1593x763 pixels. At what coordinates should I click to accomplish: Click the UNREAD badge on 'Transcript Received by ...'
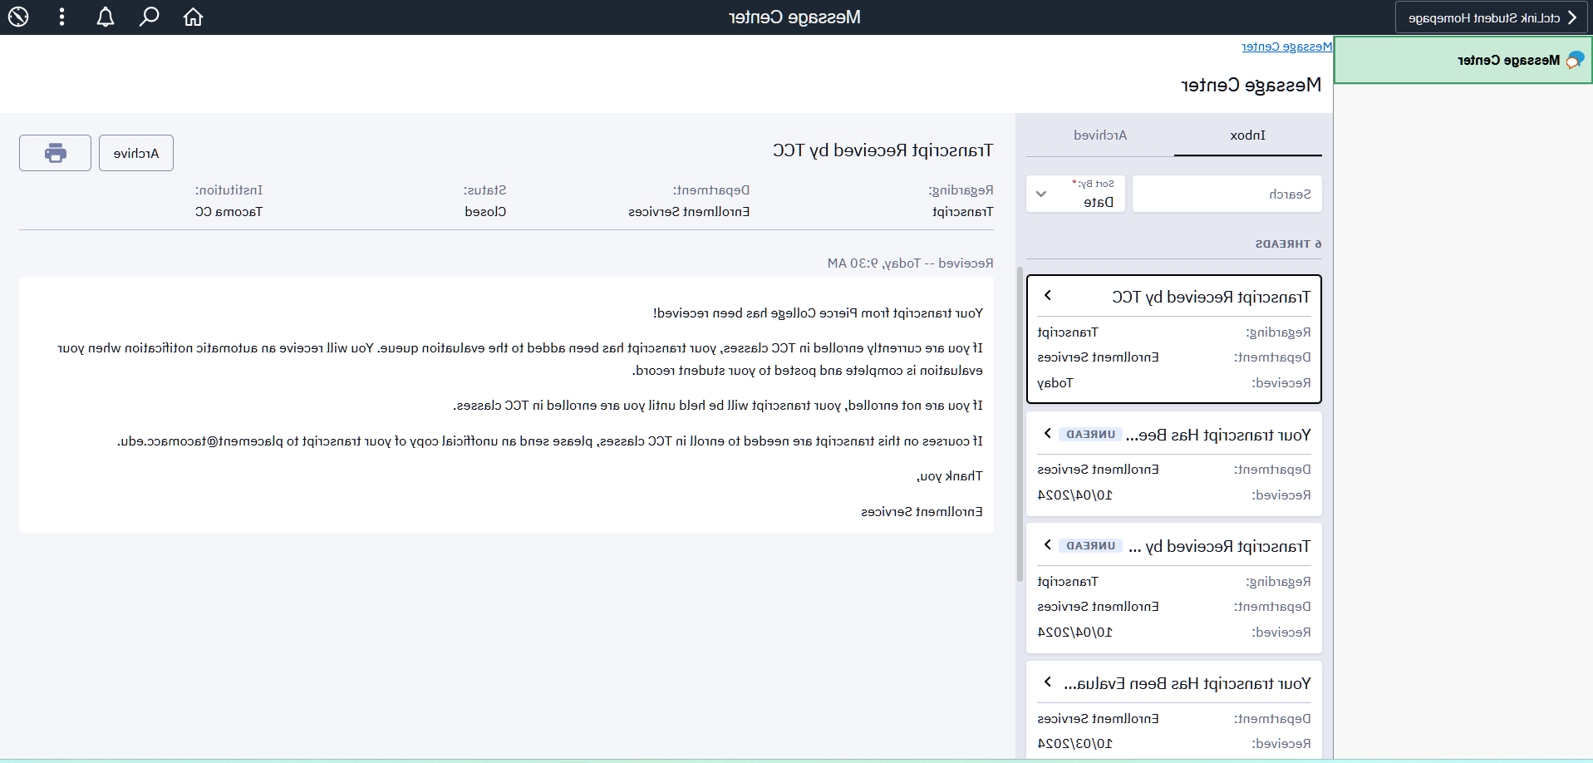(1091, 546)
